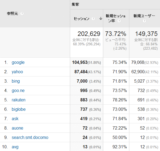Open the search.smt.docomo referrer link
The height and width of the screenshot is (151, 160).
(30, 138)
